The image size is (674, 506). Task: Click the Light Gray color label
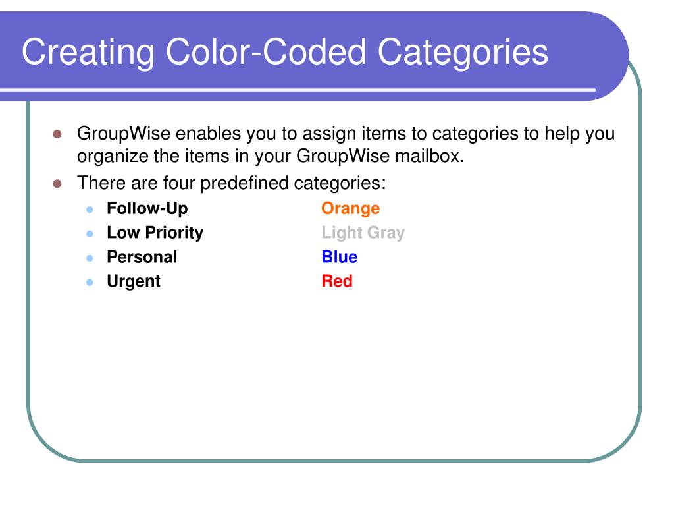coord(363,233)
